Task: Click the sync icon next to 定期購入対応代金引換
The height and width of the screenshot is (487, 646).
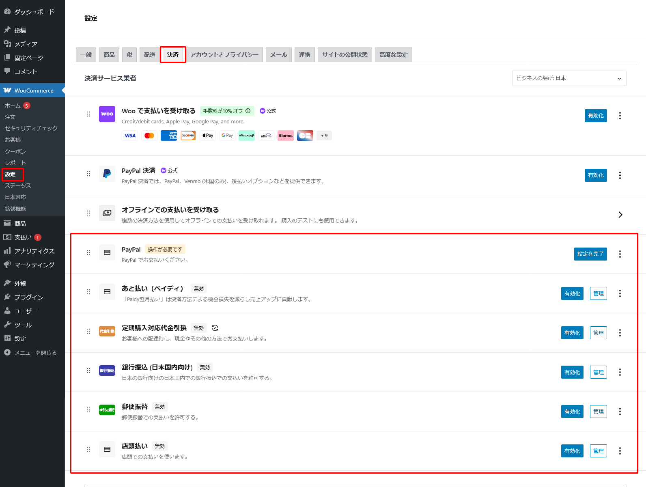Action: click(215, 328)
